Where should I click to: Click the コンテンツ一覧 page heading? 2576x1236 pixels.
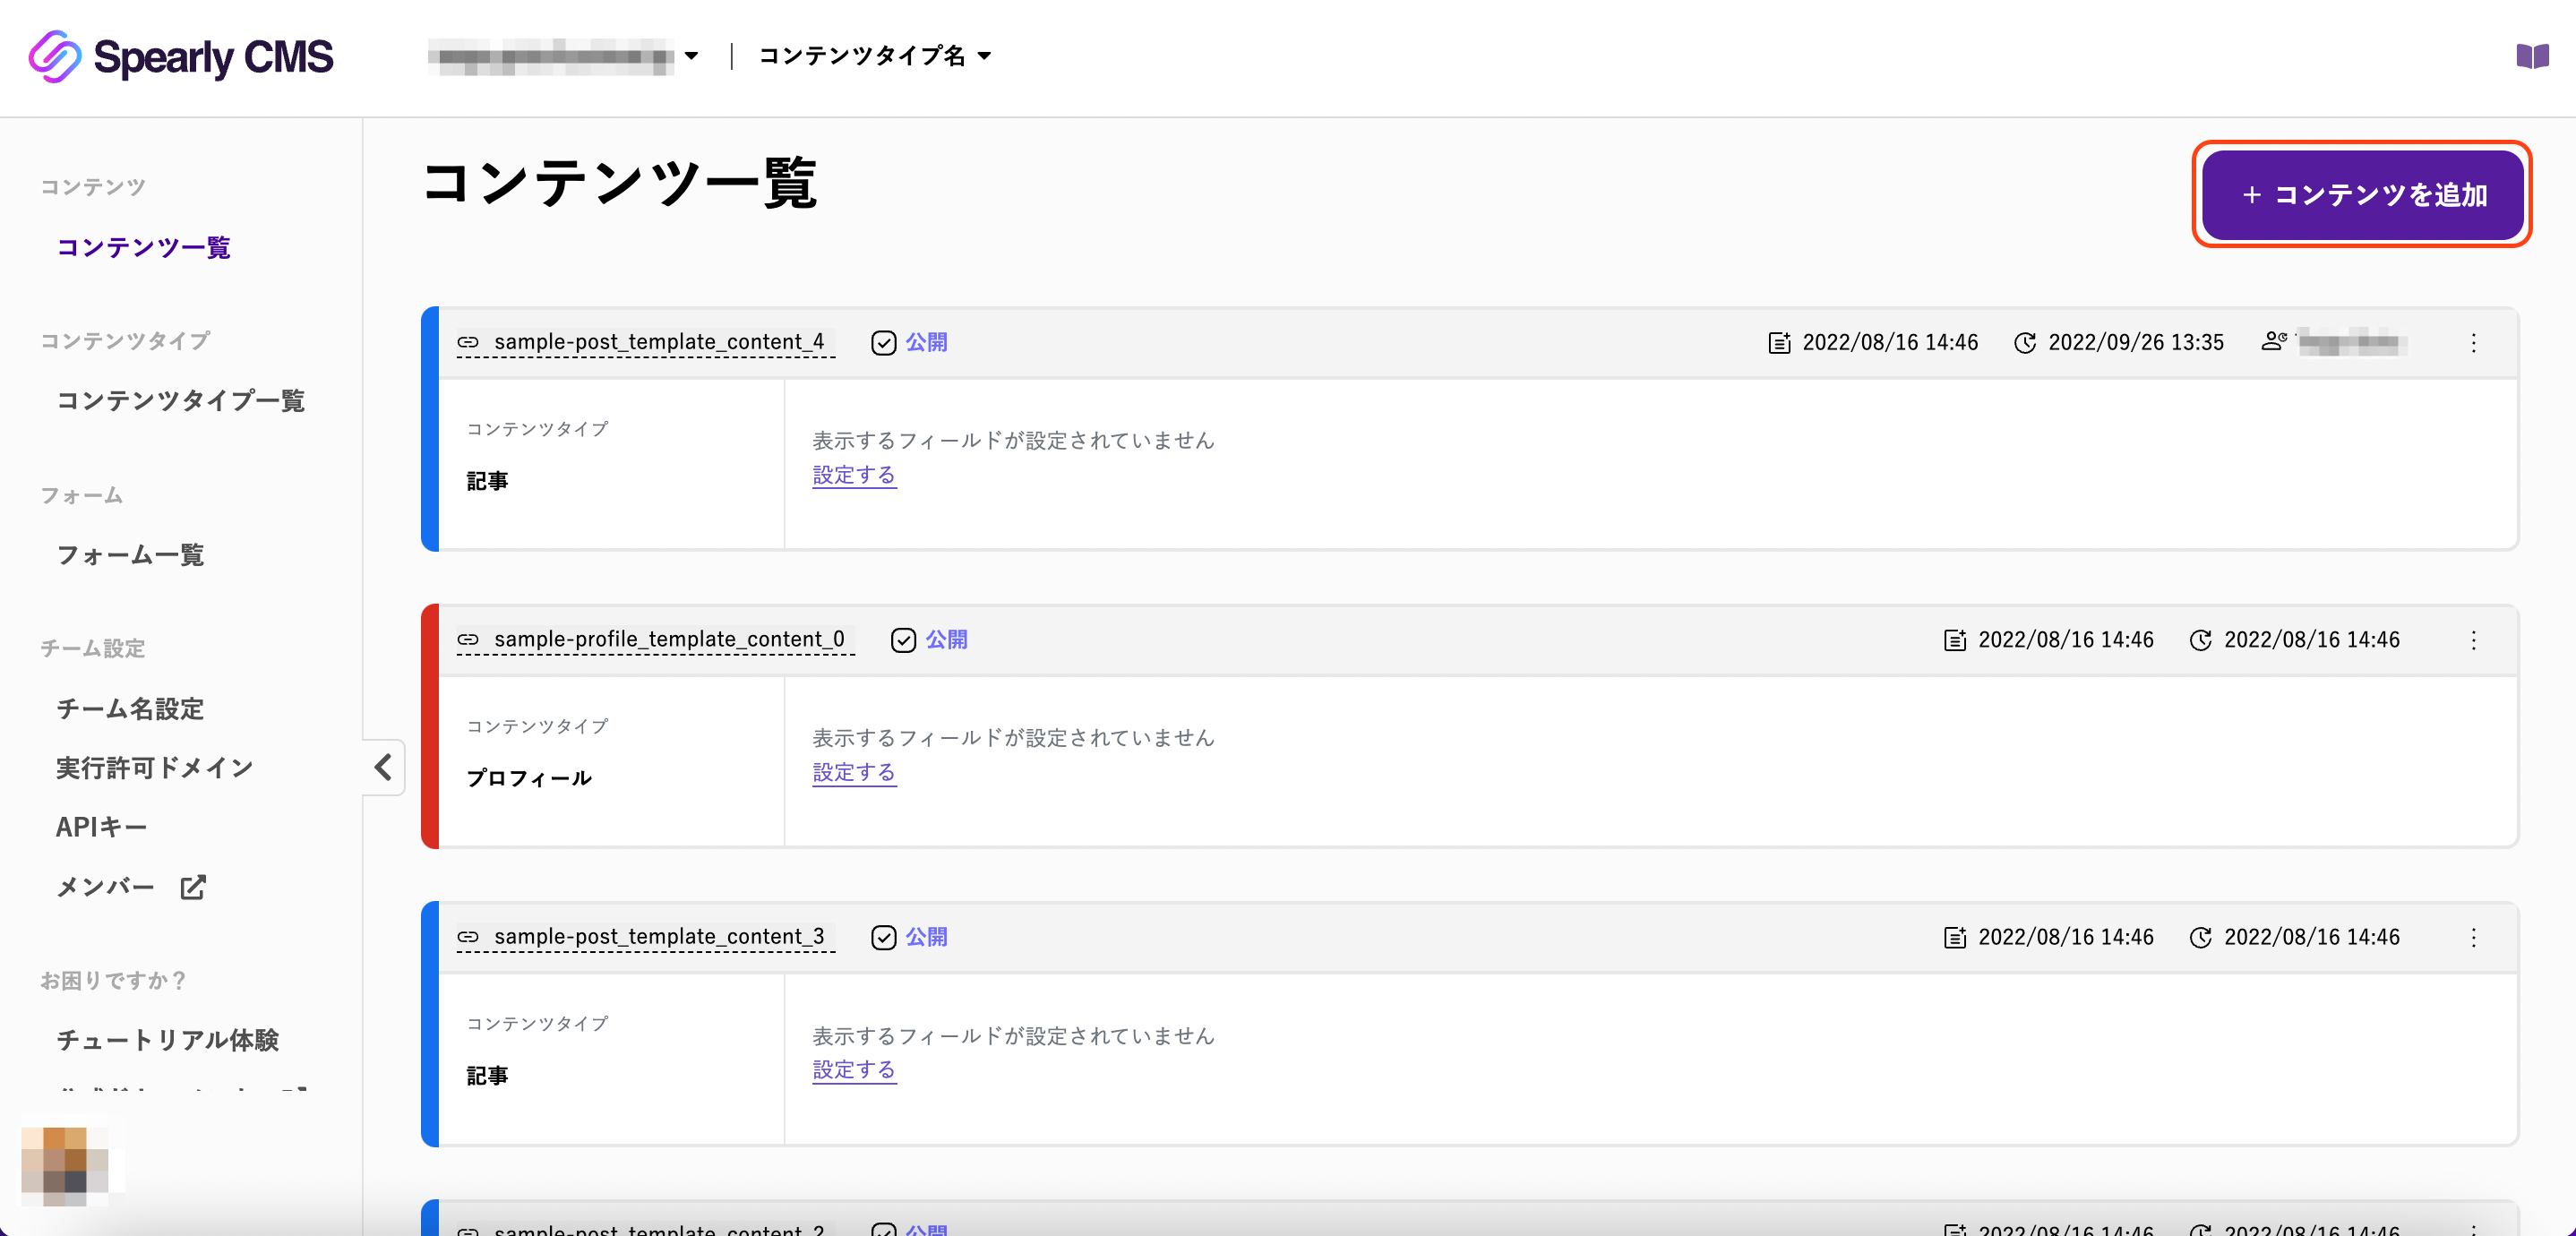(620, 184)
